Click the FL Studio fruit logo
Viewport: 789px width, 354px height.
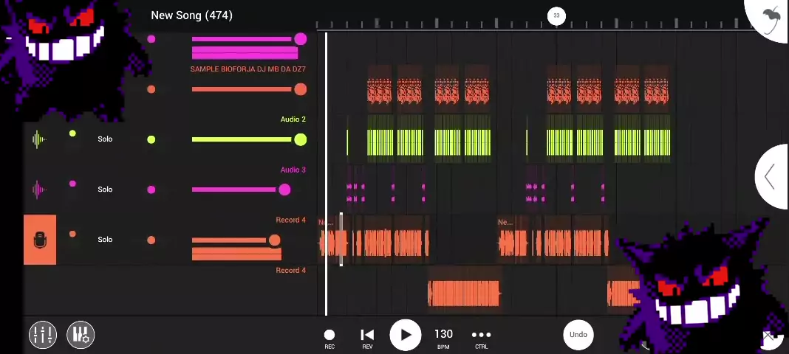[771, 18]
